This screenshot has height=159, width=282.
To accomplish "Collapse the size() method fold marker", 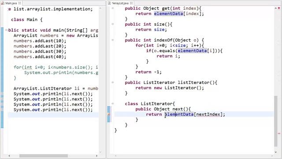I will [x=113, y=24].
